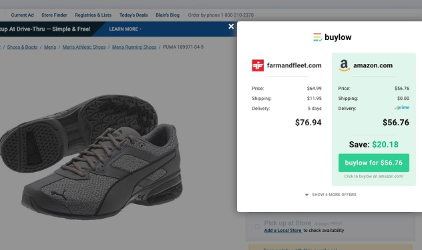Click buylow for $56.76 button
This screenshot has width=422, height=250.
(x=373, y=163)
